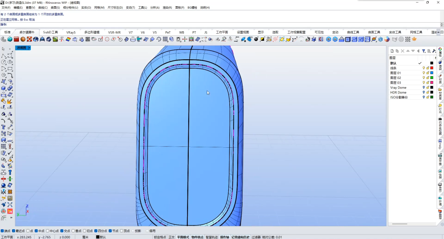The width and height of the screenshot is (444, 239).
Task: Select the ISO分割备份 layer row
Action: (412, 97)
